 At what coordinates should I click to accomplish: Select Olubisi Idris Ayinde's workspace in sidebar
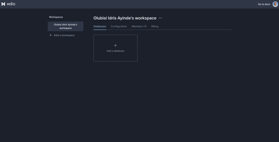[x=66, y=26]
